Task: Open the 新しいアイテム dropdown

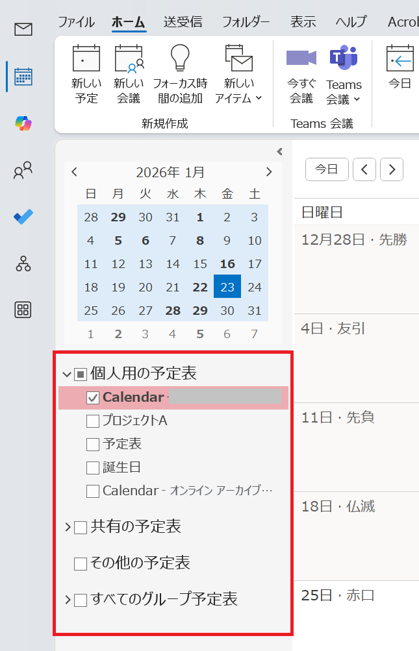Action: click(238, 75)
